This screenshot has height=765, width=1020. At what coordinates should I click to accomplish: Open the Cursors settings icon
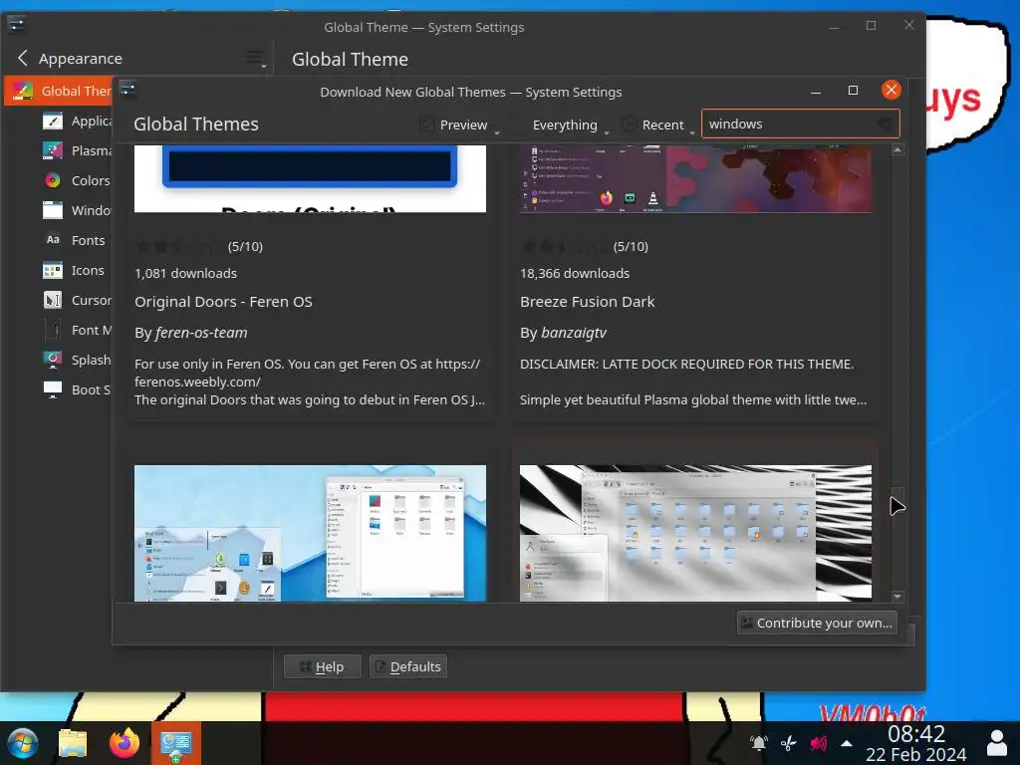pyautogui.click(x=53, y=300)
